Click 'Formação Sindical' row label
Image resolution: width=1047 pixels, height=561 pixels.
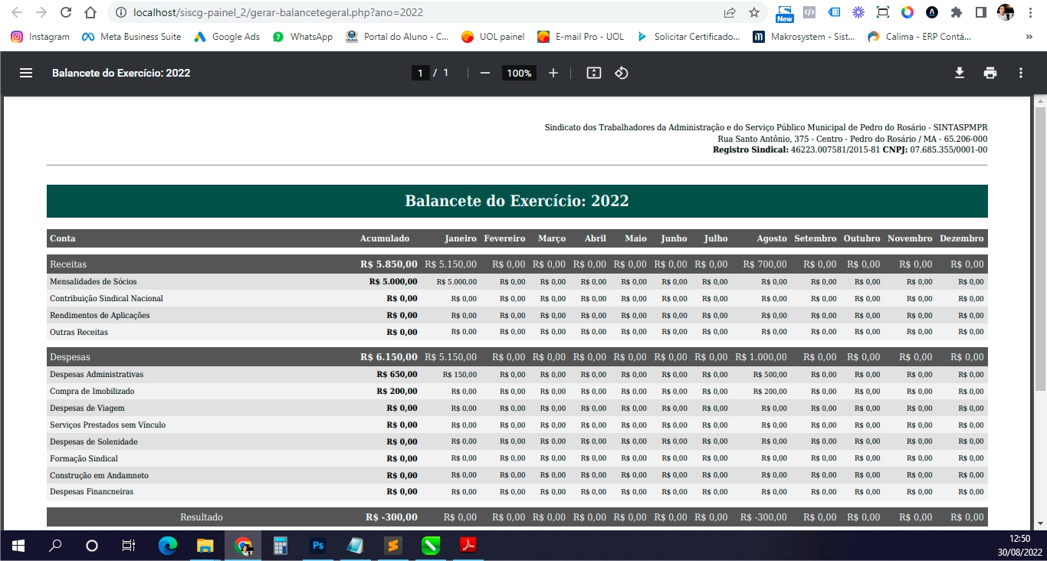[84, 458]
